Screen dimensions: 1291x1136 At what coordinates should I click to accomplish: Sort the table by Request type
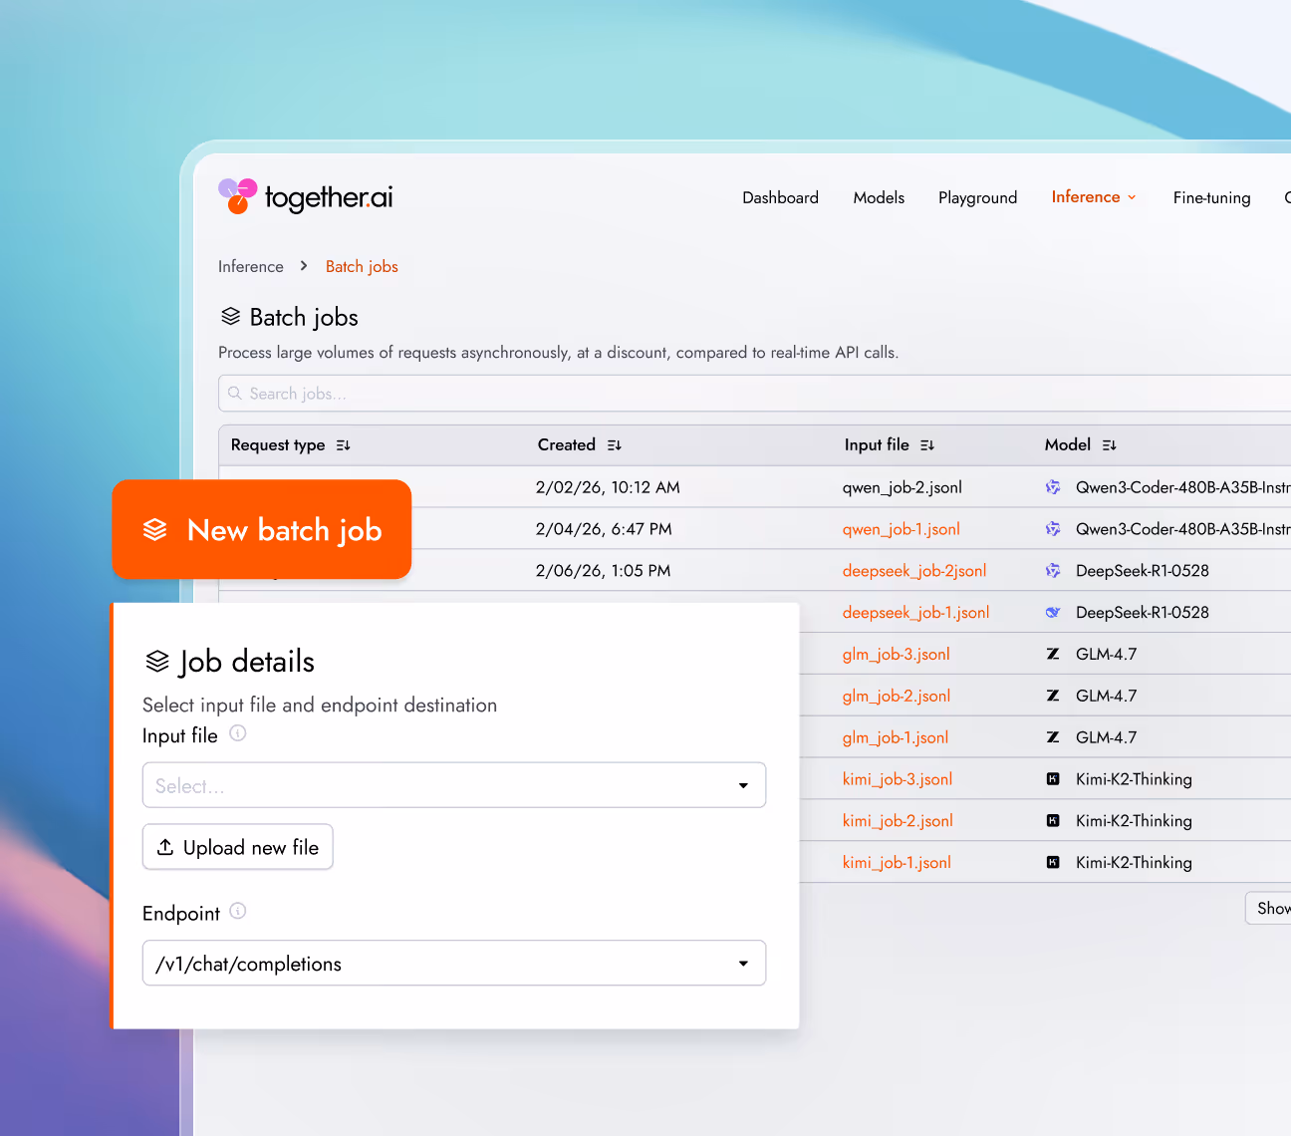344,445
